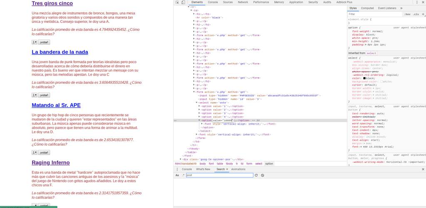Collapse the td node in DOM tree
The width and height of the screenshot is (426, 208).
(191, 10)
